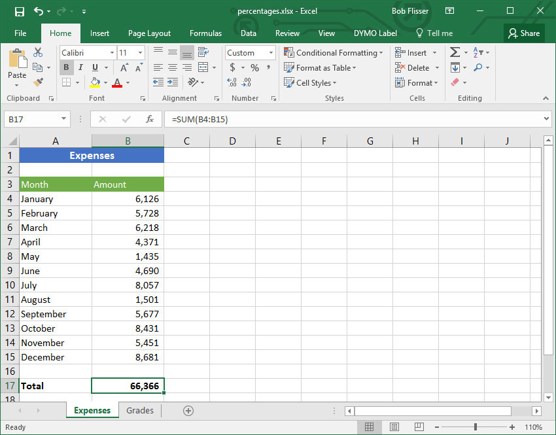Click the Sort & Filter icon

(478, 52)
